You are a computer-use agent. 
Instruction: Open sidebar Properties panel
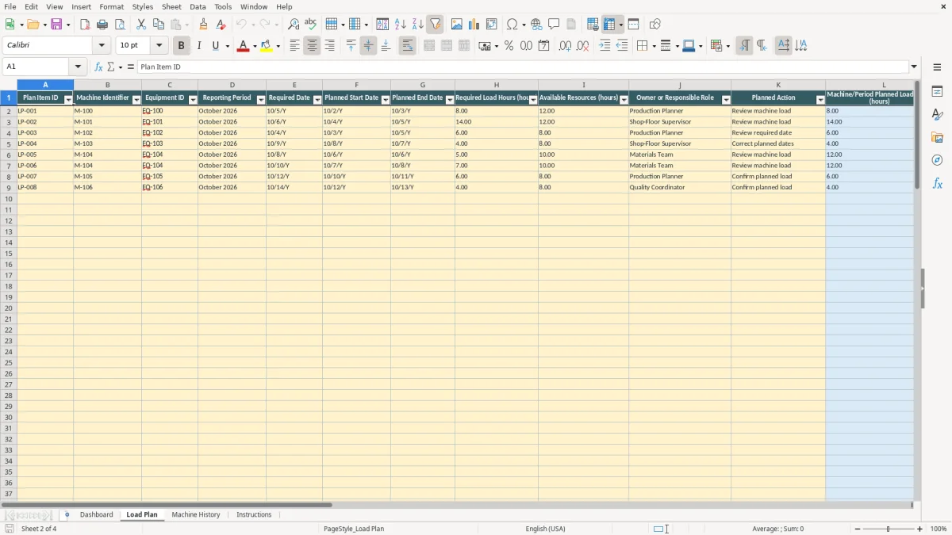pyautogui.click(x=937, y=92)
